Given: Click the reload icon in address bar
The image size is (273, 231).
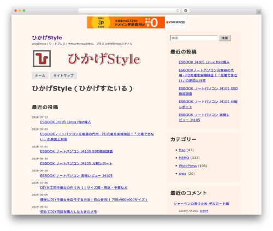Looking at the screenshot, I should click(177, 10).
